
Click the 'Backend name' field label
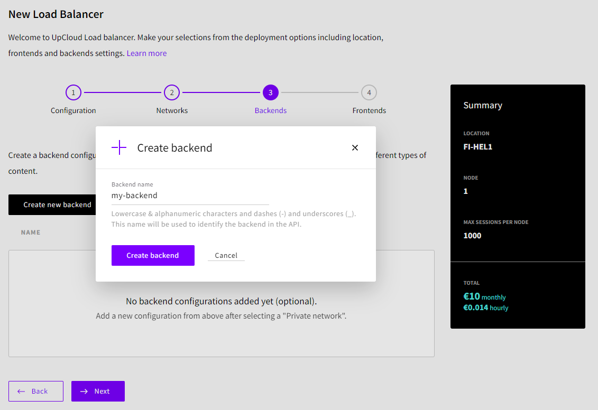[x=132, y=184]
